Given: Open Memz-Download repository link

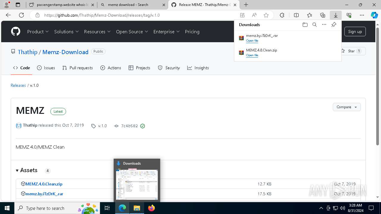Looking at the screenshot, I should pyautogui.click(x=65, y=52).
